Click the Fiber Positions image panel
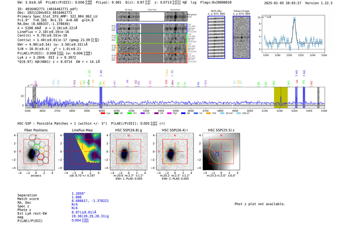The width and height of the screenshot is (350, 238). click(x=36, y=152)
